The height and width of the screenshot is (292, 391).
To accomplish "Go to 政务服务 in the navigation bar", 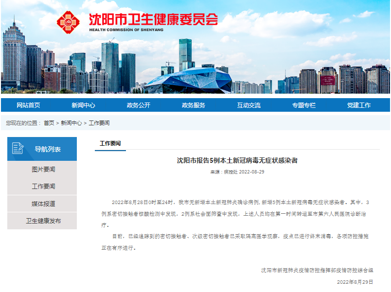I will (194, 105).
